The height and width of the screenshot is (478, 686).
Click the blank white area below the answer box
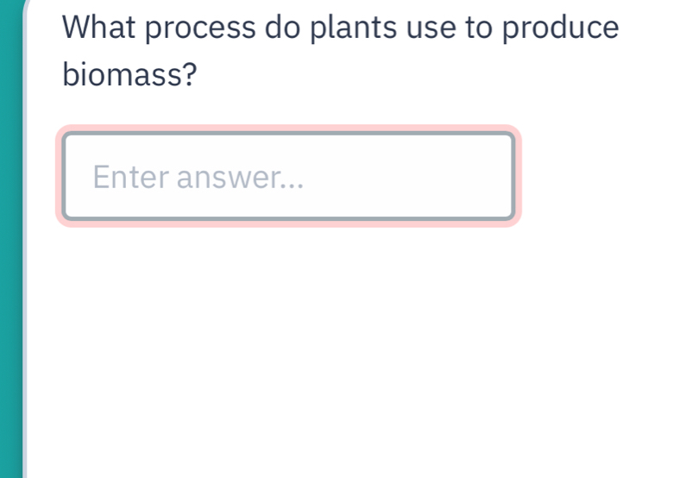tap(345, 362)
